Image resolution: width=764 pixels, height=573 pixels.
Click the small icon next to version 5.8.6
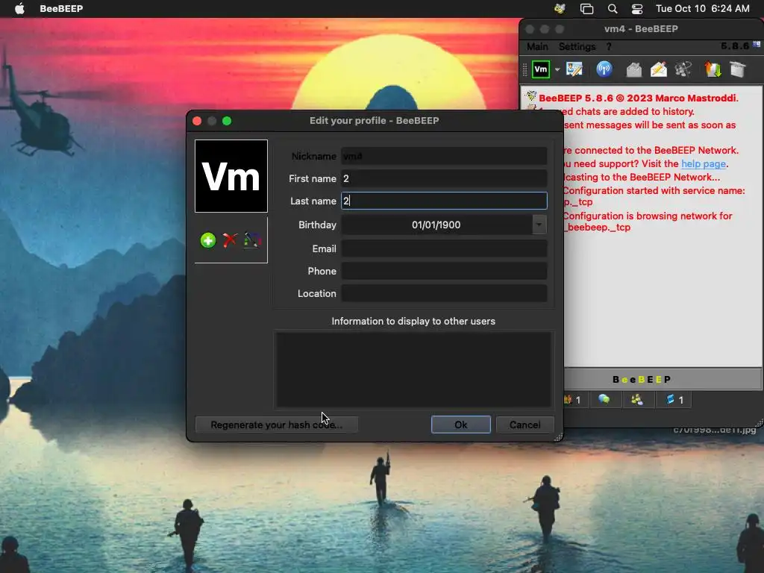757,44
